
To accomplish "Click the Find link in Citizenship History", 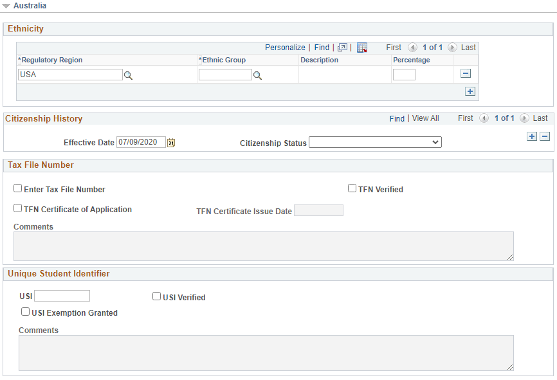I will click(x=397, y=118).
